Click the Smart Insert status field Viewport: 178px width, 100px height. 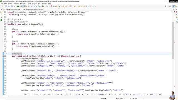pos(119,98)
